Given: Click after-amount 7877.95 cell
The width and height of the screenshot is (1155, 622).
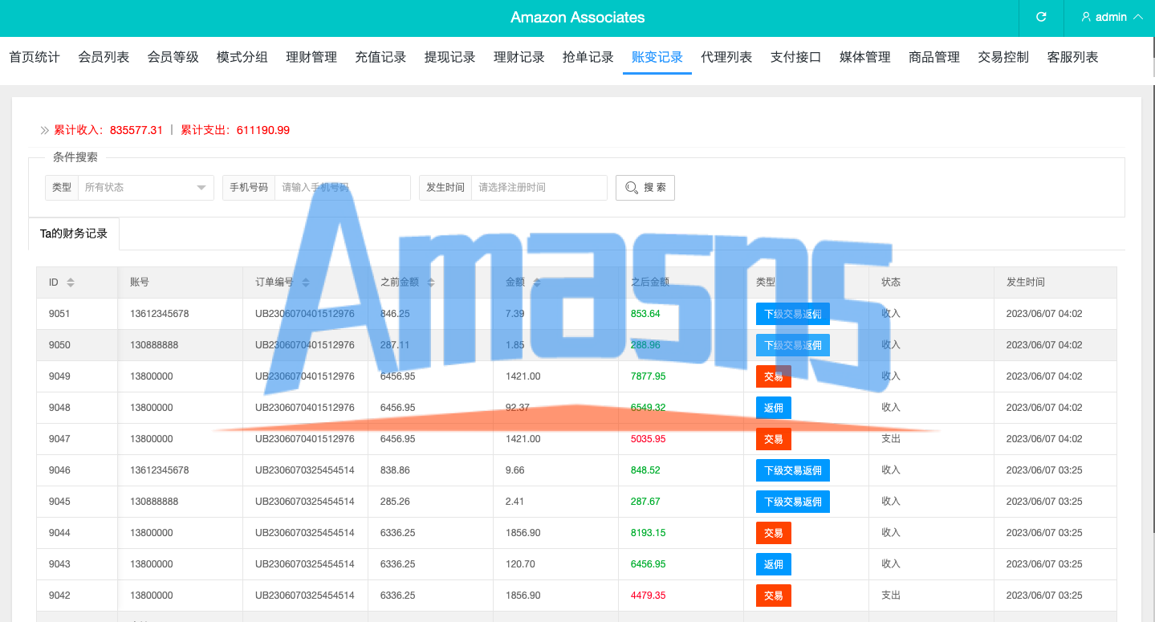Looking at the screenshot, I should pyautogui.click(x=649, y=376).
